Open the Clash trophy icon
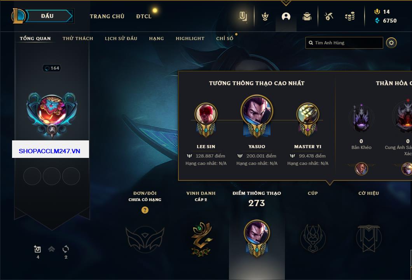Viewport: 412px width, 280px height. (265, 17)
